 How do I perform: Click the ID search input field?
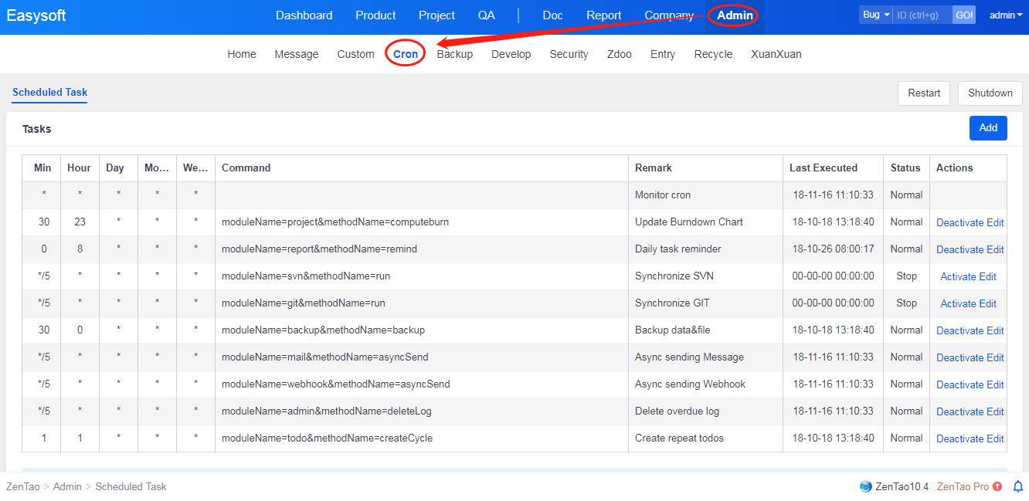(922, 15)
